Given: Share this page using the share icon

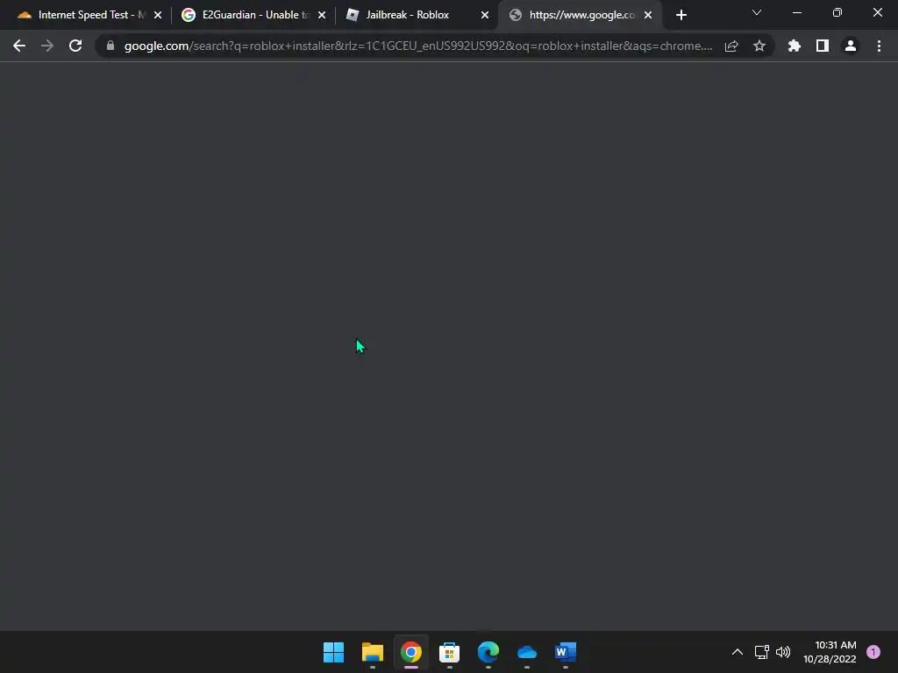Looking at the screenshot, I should coord(731,46).
